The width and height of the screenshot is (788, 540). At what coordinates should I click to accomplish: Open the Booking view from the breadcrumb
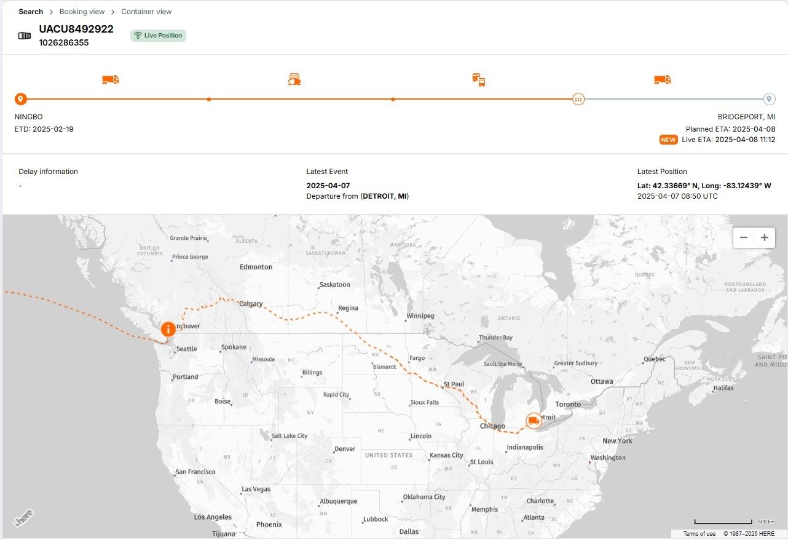(82, 11)
